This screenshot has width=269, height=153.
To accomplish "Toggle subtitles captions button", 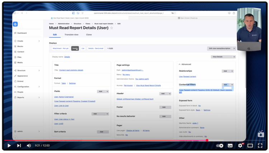I will (x=230, y=145).
